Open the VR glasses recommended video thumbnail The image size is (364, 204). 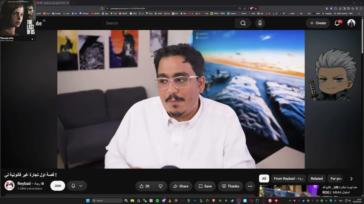[x=289, y=191]
